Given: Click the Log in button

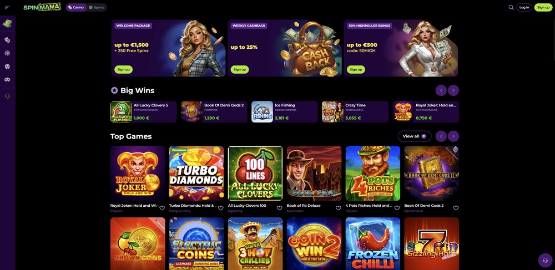Looking at the screenshot, I should click(524, 7).
